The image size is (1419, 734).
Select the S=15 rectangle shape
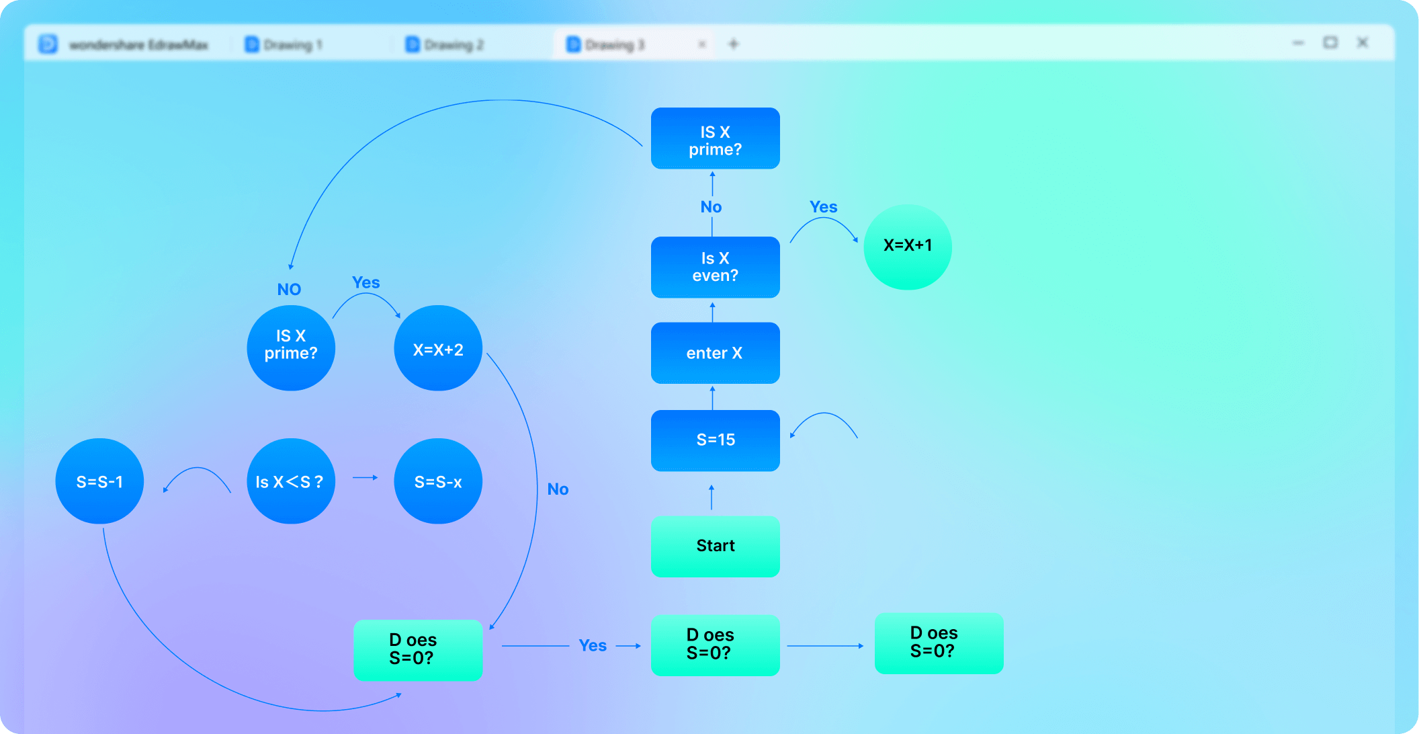715,440
